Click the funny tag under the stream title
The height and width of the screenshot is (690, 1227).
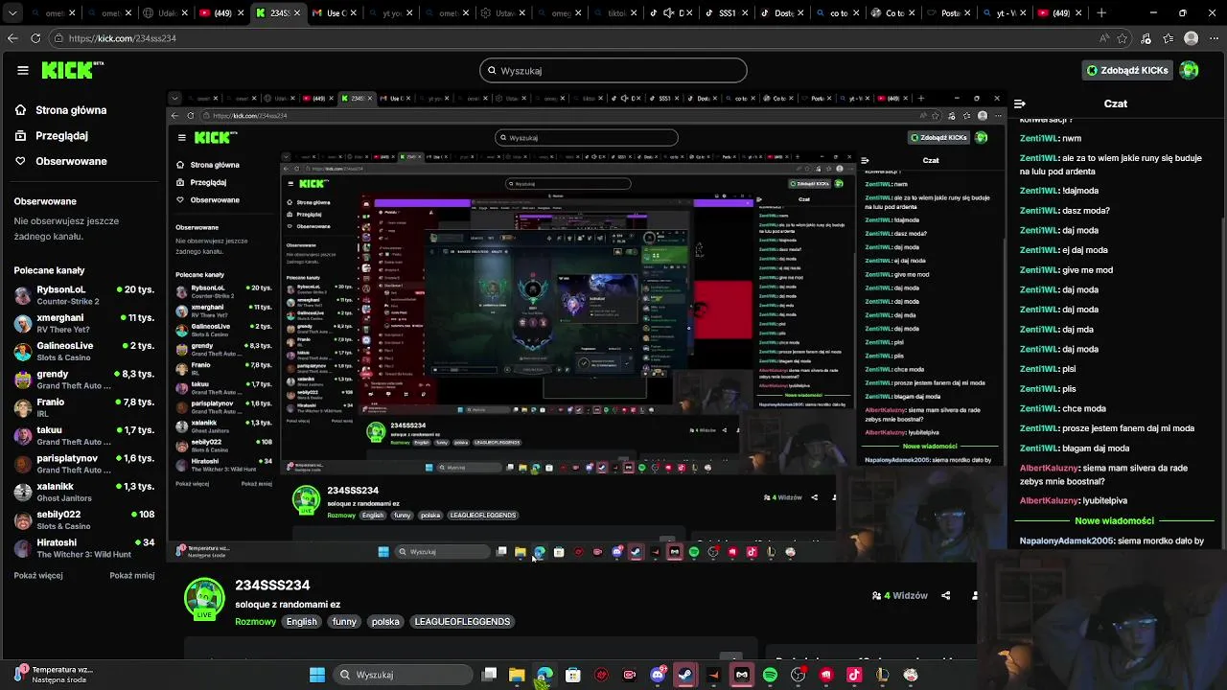pos(344,622)
